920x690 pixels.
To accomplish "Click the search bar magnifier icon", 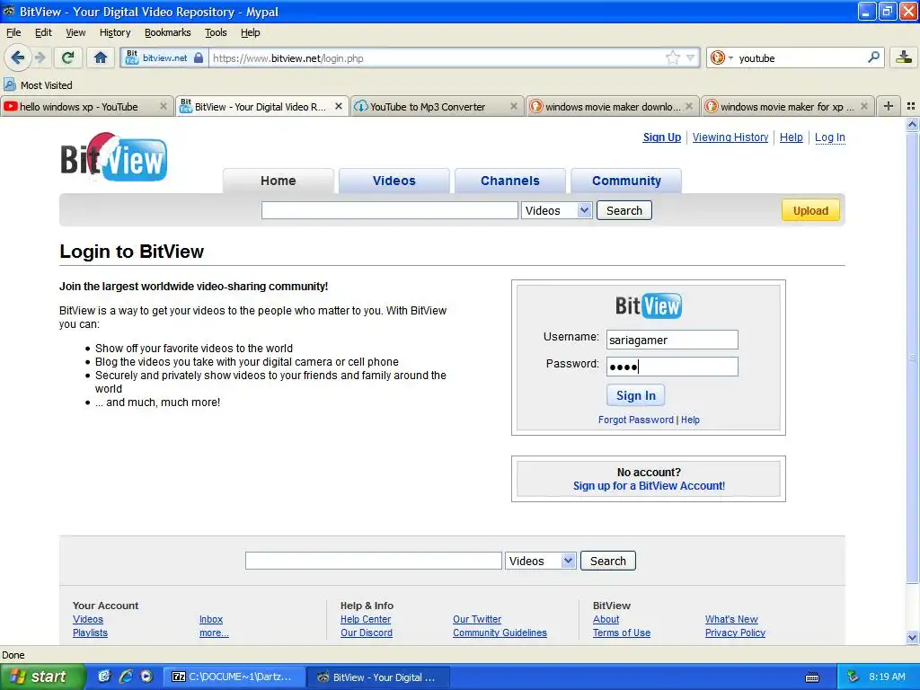I will [x=873, y=57].
